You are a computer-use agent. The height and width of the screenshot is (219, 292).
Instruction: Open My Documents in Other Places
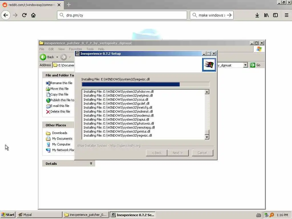click(59, 139)
